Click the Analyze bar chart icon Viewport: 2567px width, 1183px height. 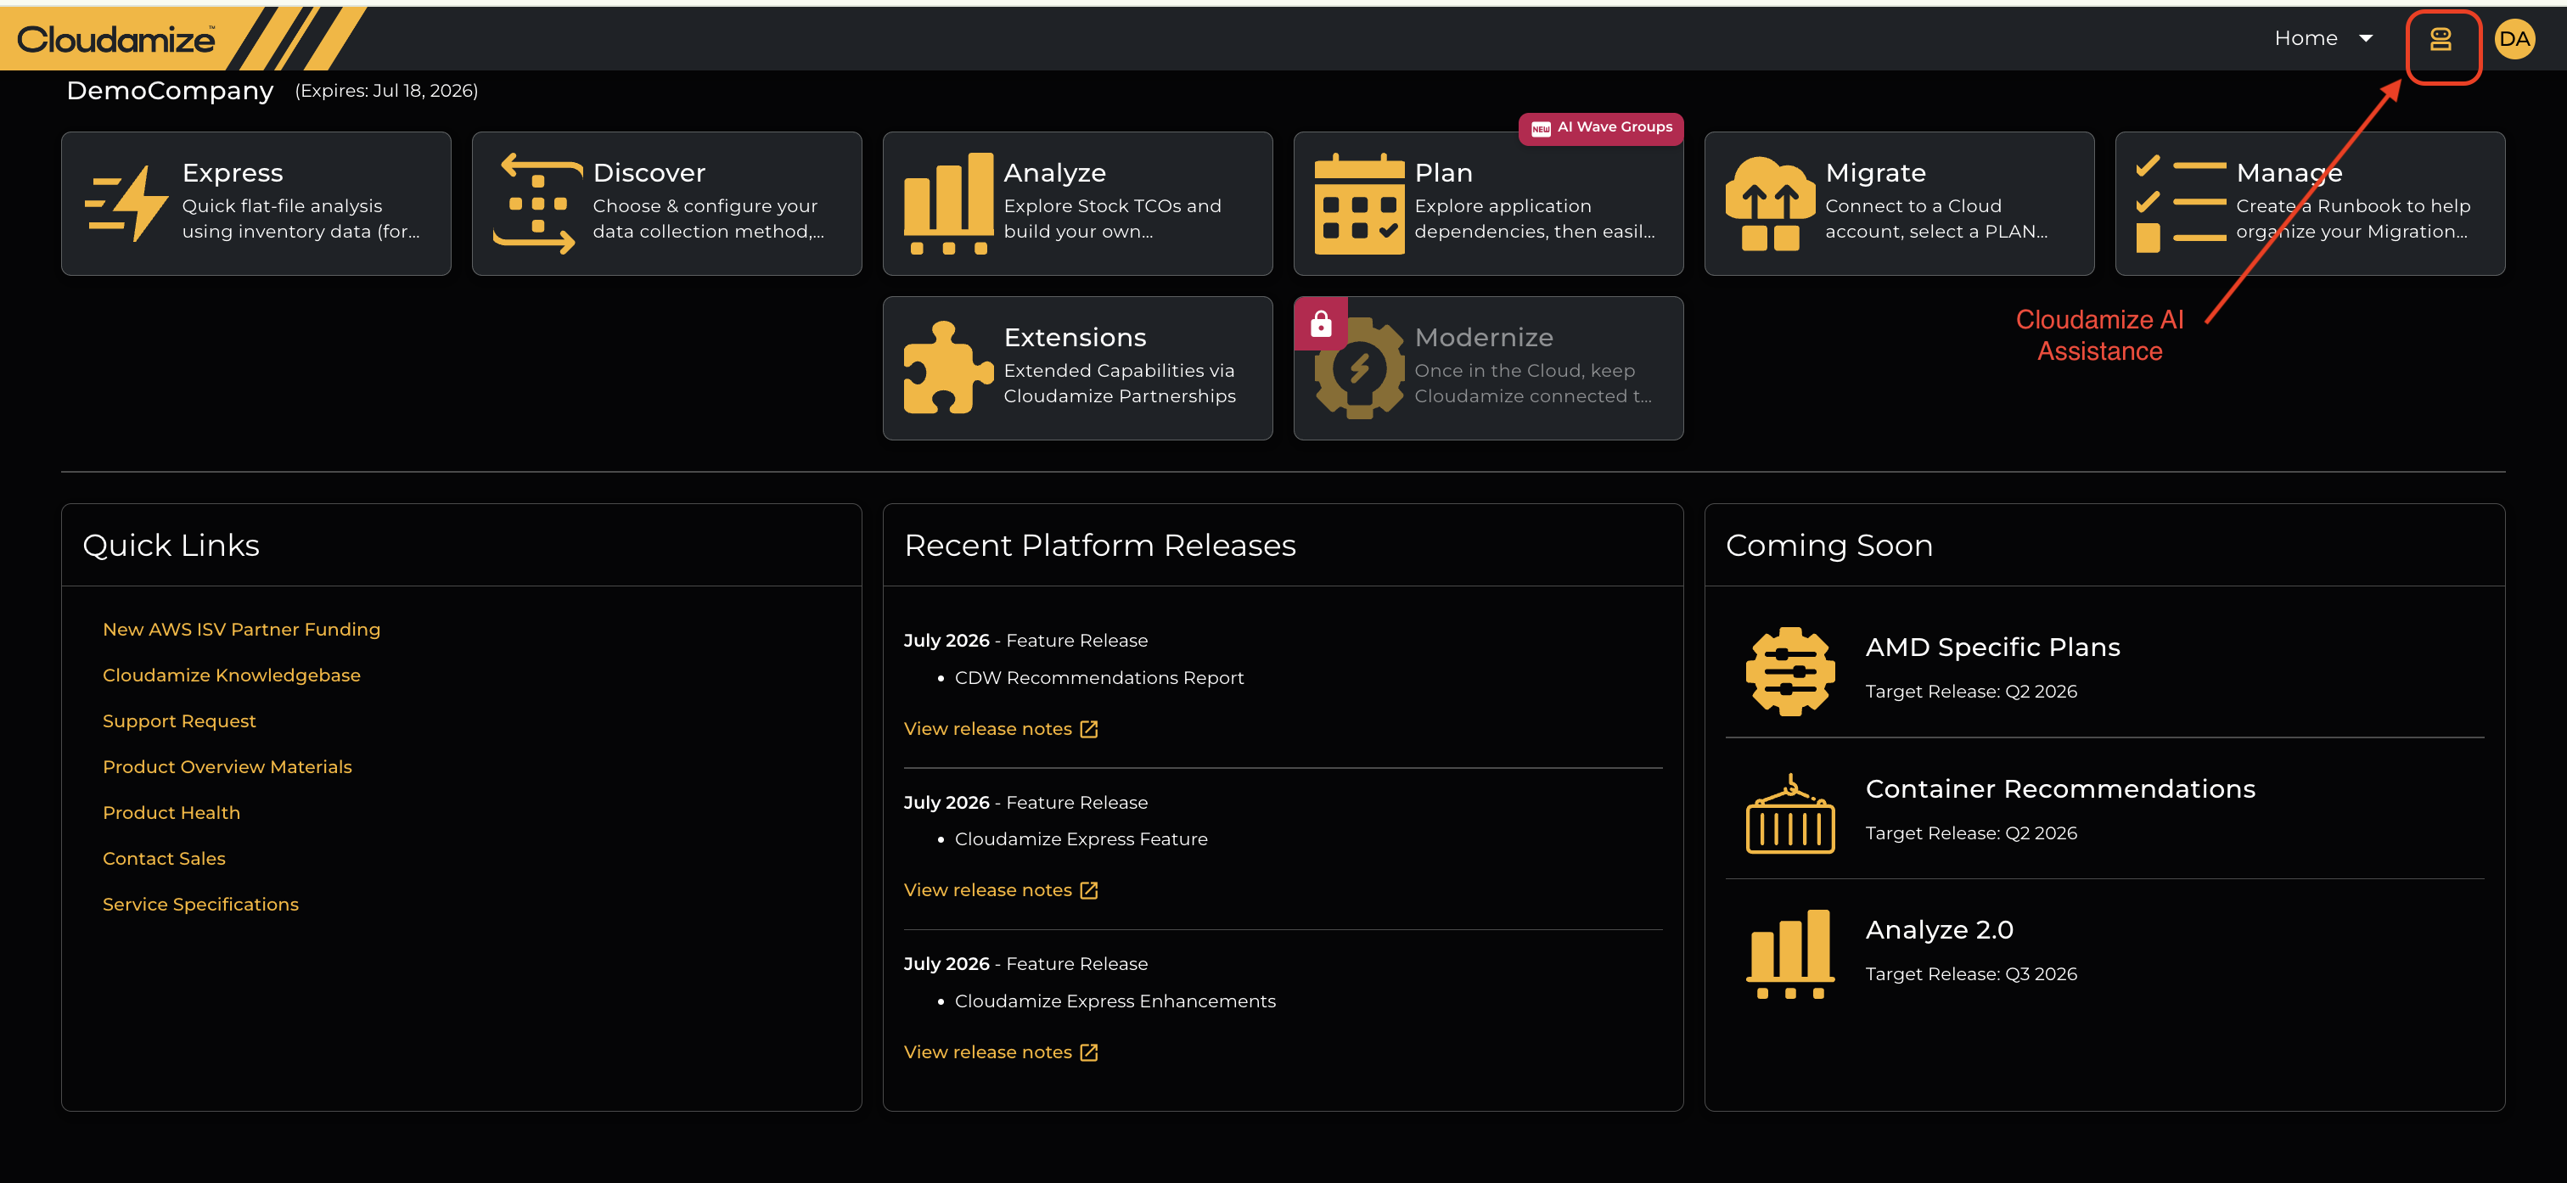pos(947,204)
